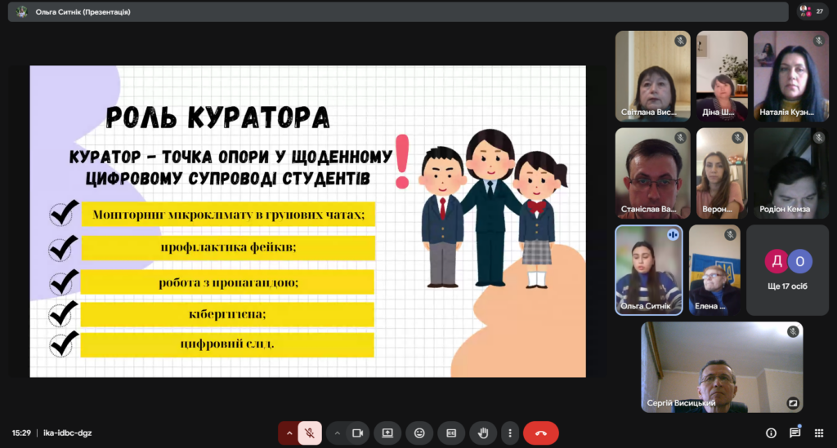The image size is (837, 448).
Task: Click picture-in-picture icon on self-view tile
Action: pyautogui.click(x=792, y=402)
